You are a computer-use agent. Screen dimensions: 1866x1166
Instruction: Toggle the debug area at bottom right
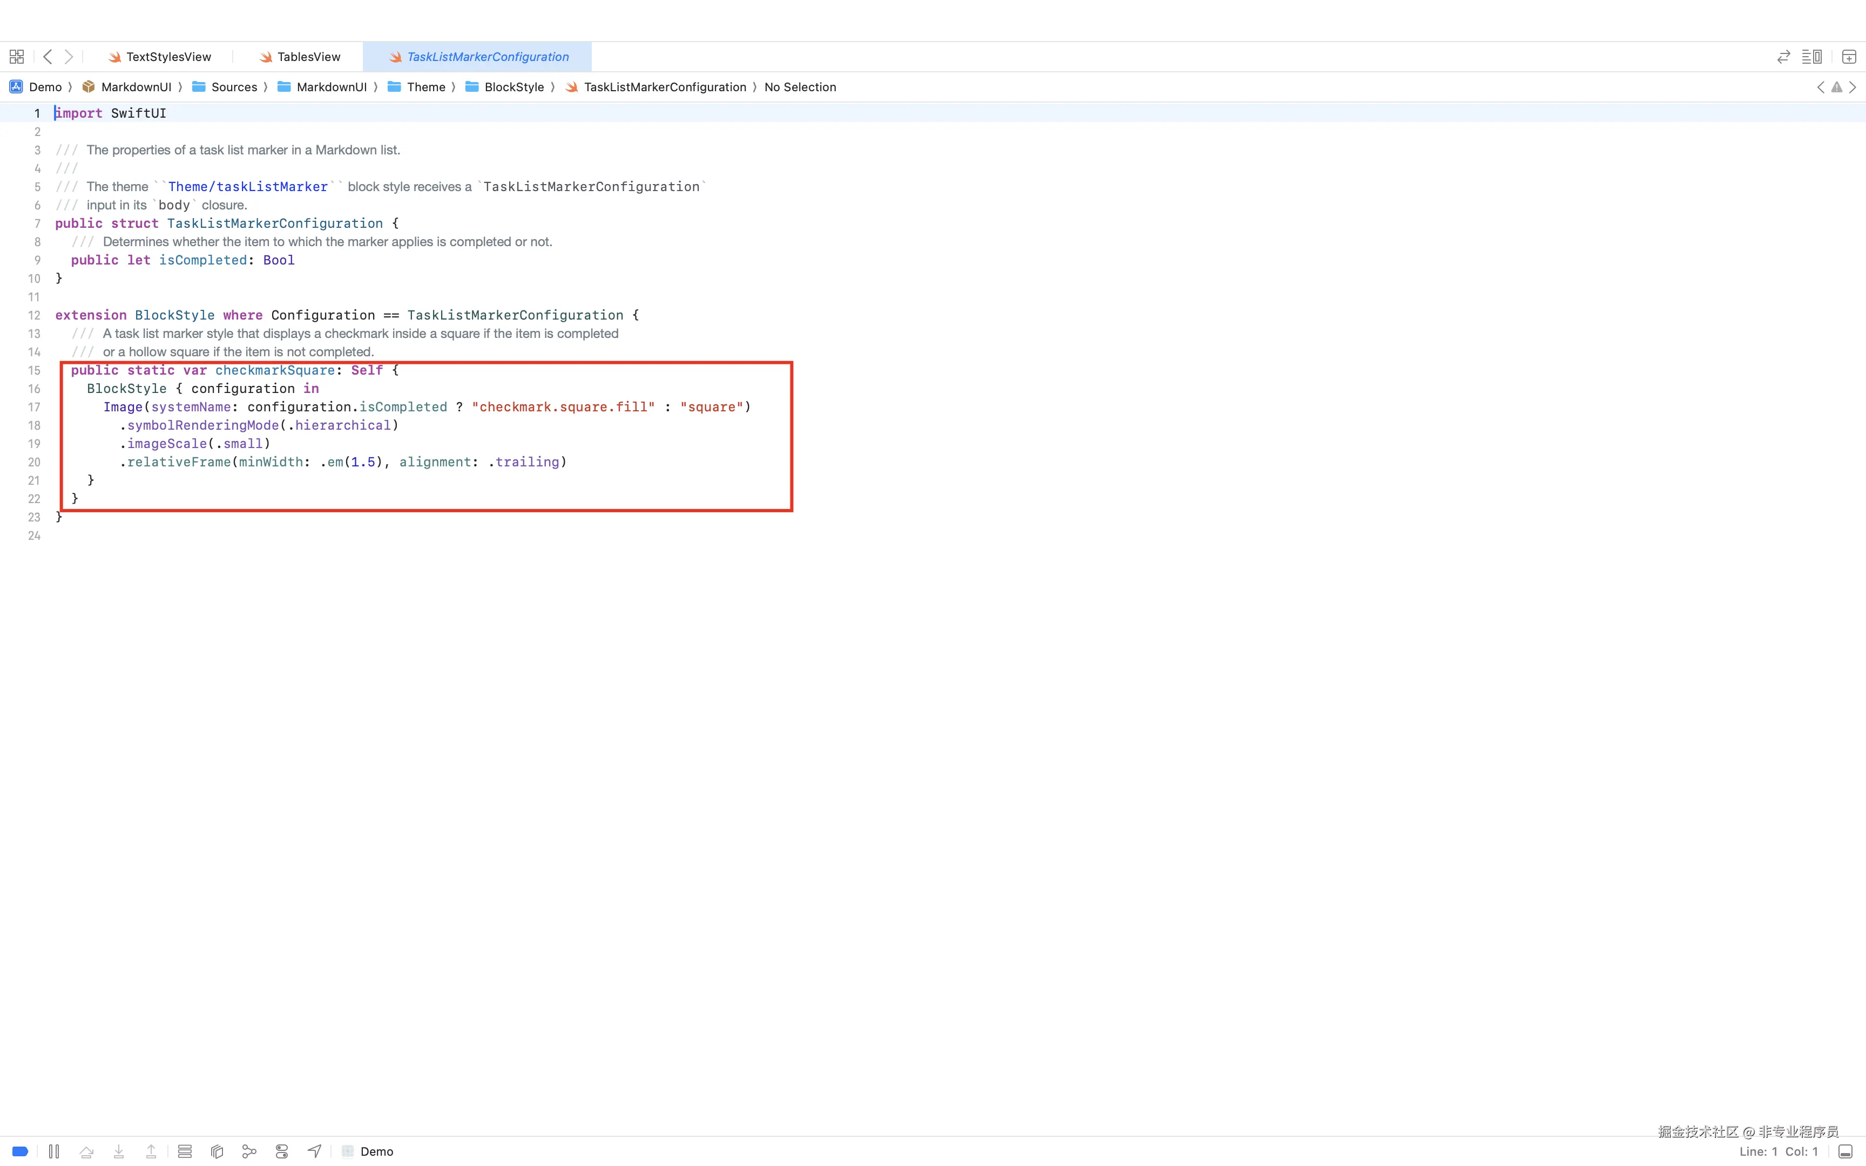[x=1844, y=1151]
